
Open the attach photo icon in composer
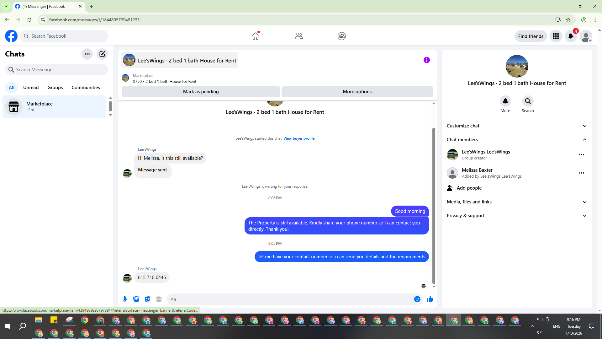click(x=136, y=299)
